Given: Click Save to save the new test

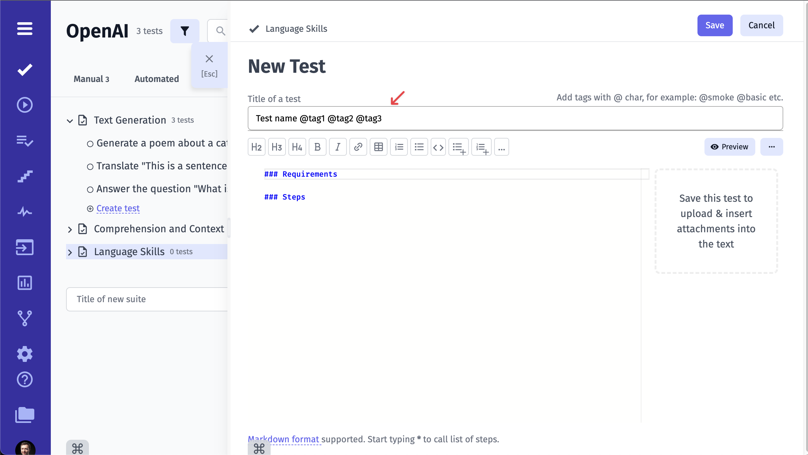Looking at the screenshot, I should click(715, 25).
